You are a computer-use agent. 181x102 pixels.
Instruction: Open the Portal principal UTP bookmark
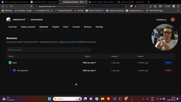point(64,10)
